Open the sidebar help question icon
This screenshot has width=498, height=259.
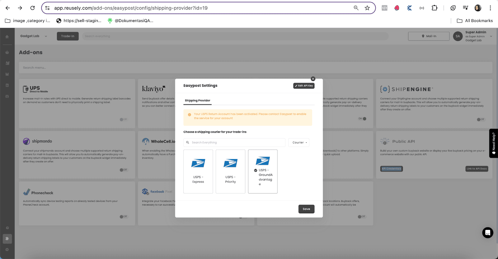(7, 228)
